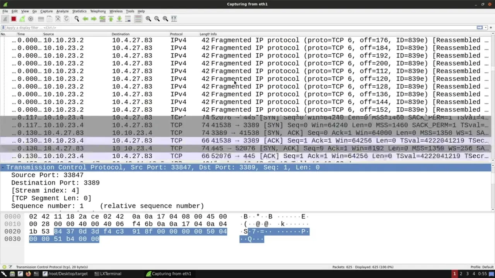Open the Tools menu
495x278 pixels.
click(130, 11)
